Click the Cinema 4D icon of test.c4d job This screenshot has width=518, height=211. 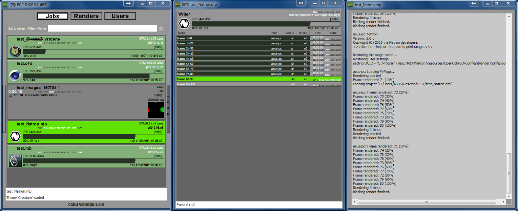pos(15,76)
